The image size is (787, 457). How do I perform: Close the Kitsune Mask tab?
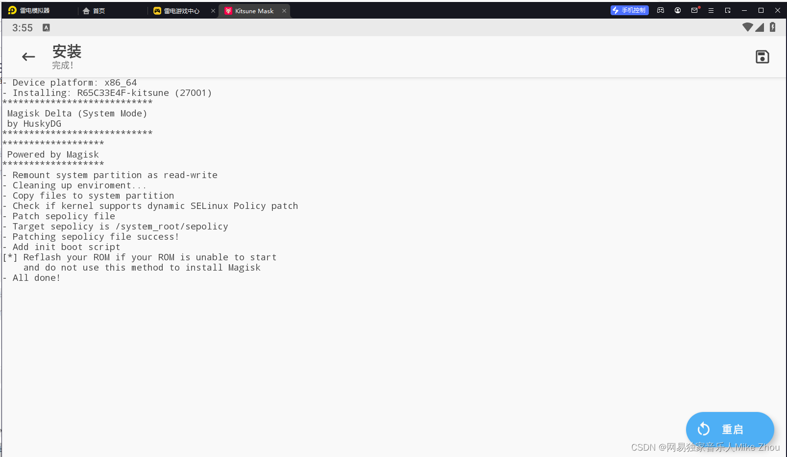(284, 11)
